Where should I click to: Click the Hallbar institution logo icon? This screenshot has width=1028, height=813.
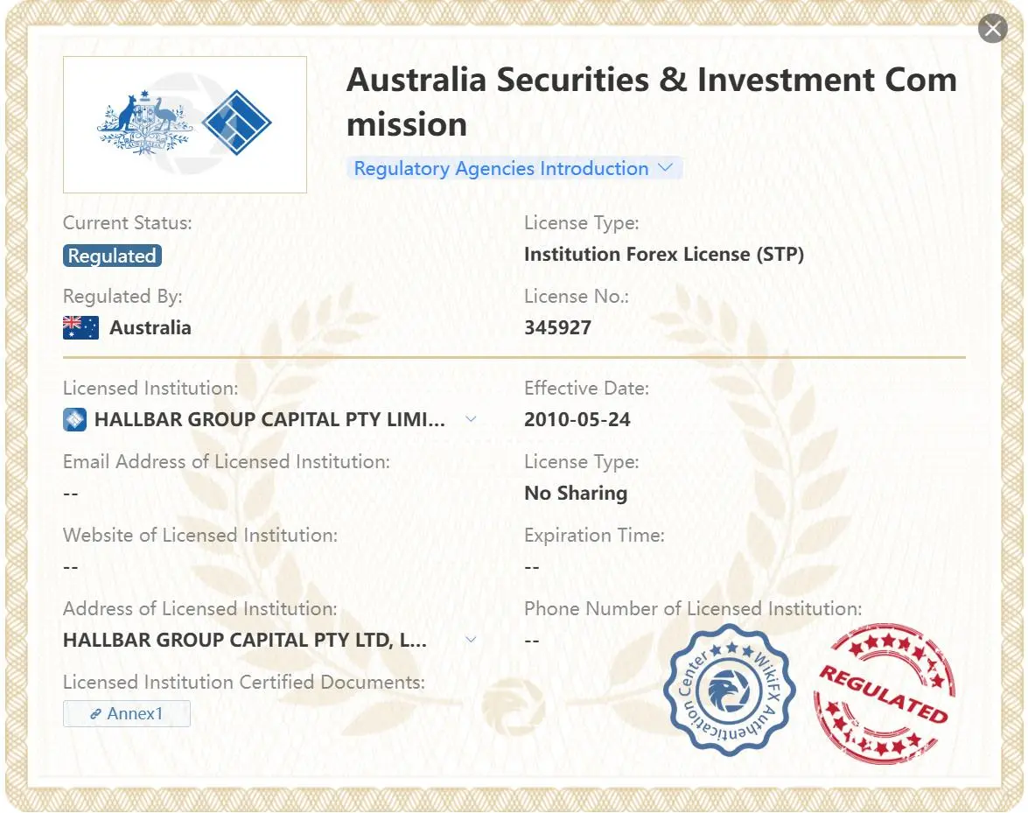click(x=74, y=419)
